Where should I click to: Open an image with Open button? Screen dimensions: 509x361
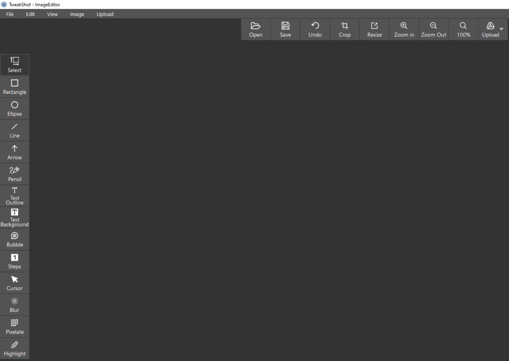[x=256, y=29]
